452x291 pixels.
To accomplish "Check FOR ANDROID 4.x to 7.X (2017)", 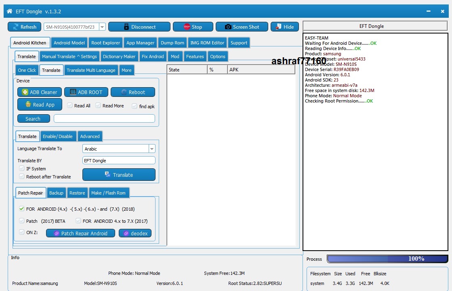I will click(x=78, y=221).
